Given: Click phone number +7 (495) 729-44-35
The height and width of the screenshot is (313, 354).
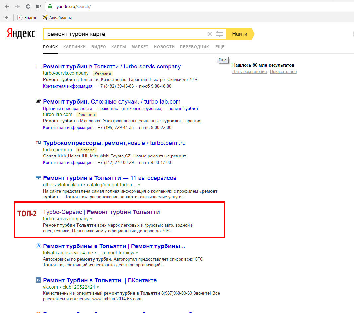Looking at the screenshot, I should pos(115,128).
